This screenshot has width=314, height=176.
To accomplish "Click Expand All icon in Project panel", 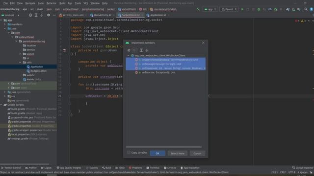I will pos(36,15).
